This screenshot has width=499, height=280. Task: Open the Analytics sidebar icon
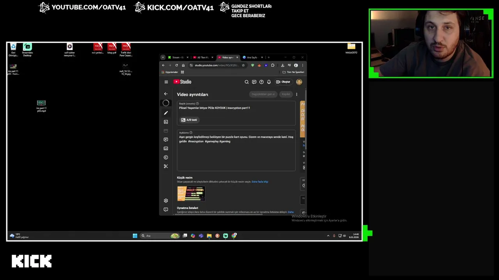[x=166, y=122]
